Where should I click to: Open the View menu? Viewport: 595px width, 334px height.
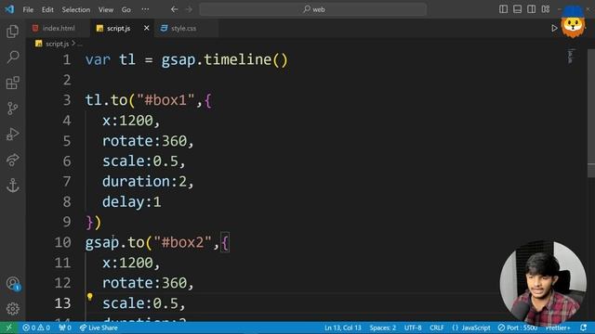point(106,9)
